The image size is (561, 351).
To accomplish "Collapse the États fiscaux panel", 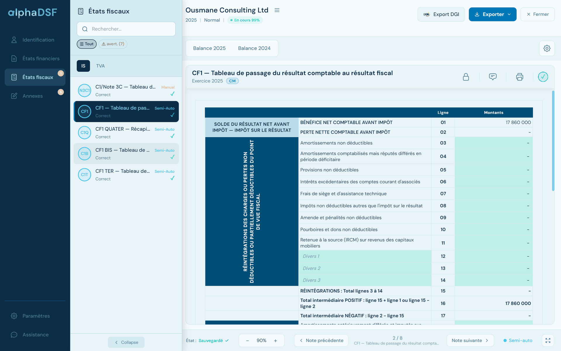I will (x=126, y=342).
